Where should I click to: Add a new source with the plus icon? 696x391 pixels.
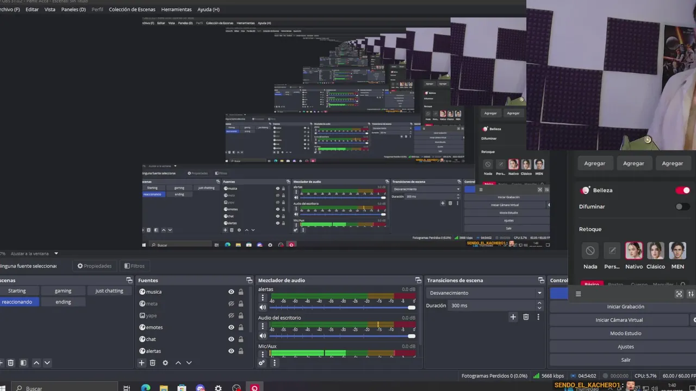tap(141, 363)
